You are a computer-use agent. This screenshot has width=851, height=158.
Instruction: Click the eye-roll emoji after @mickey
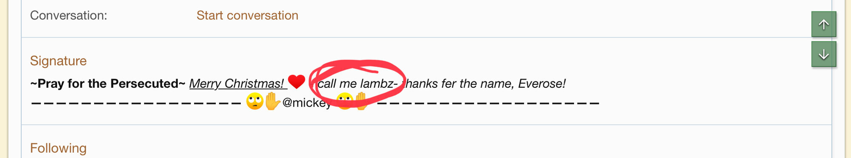(x=345, y=102)
